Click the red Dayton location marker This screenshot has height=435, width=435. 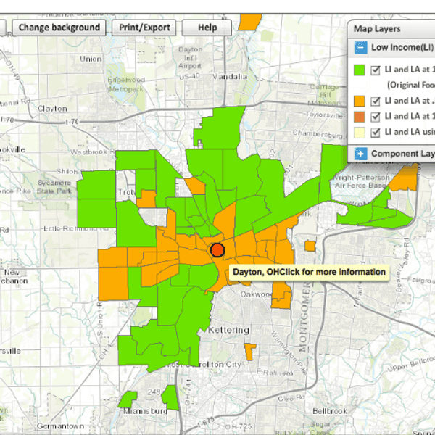(217, 250)
